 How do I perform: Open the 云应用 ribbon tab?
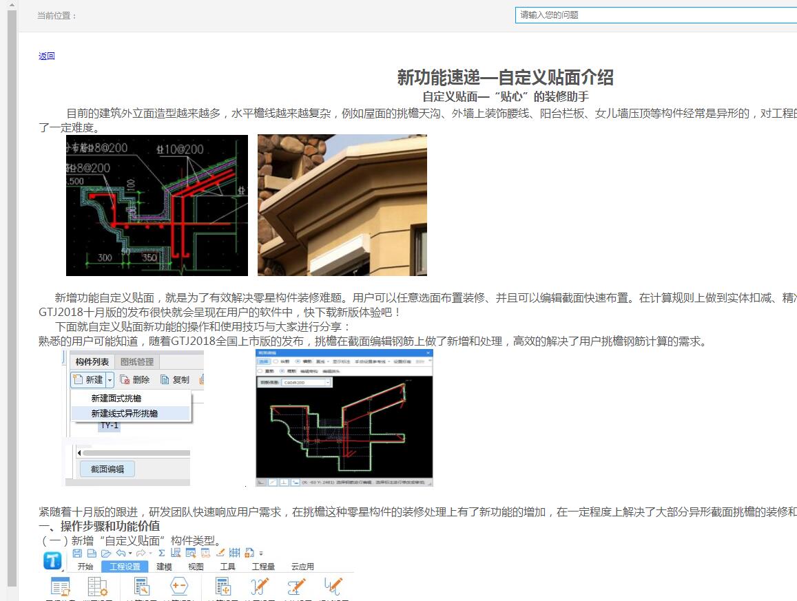tap(302, 567)
